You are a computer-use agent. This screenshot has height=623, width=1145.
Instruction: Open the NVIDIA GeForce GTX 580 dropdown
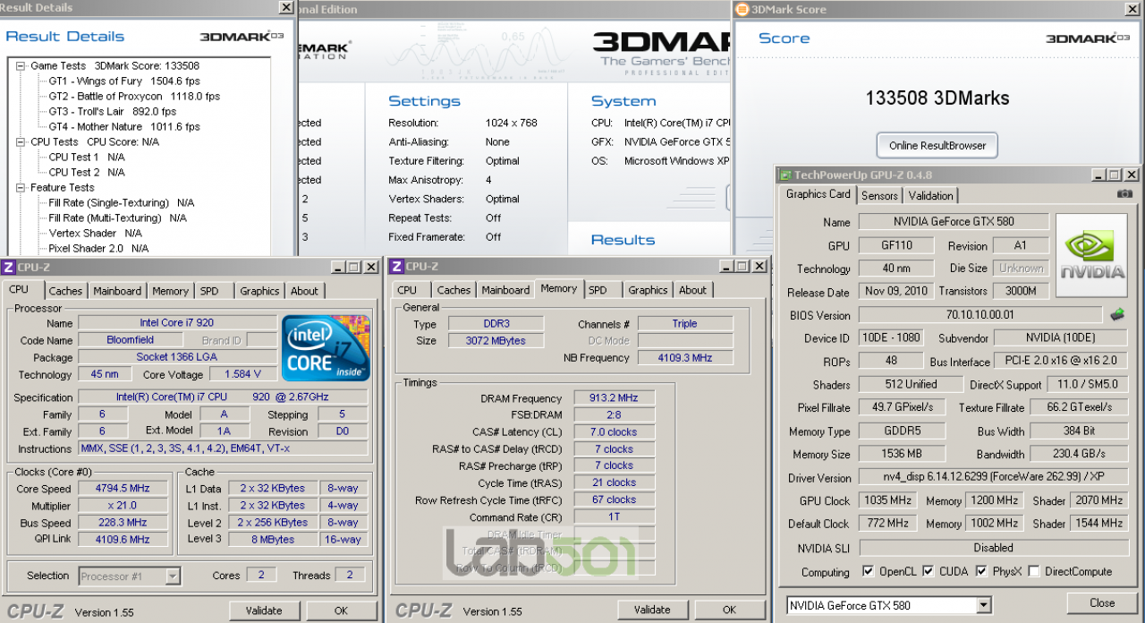pos(984,605)
